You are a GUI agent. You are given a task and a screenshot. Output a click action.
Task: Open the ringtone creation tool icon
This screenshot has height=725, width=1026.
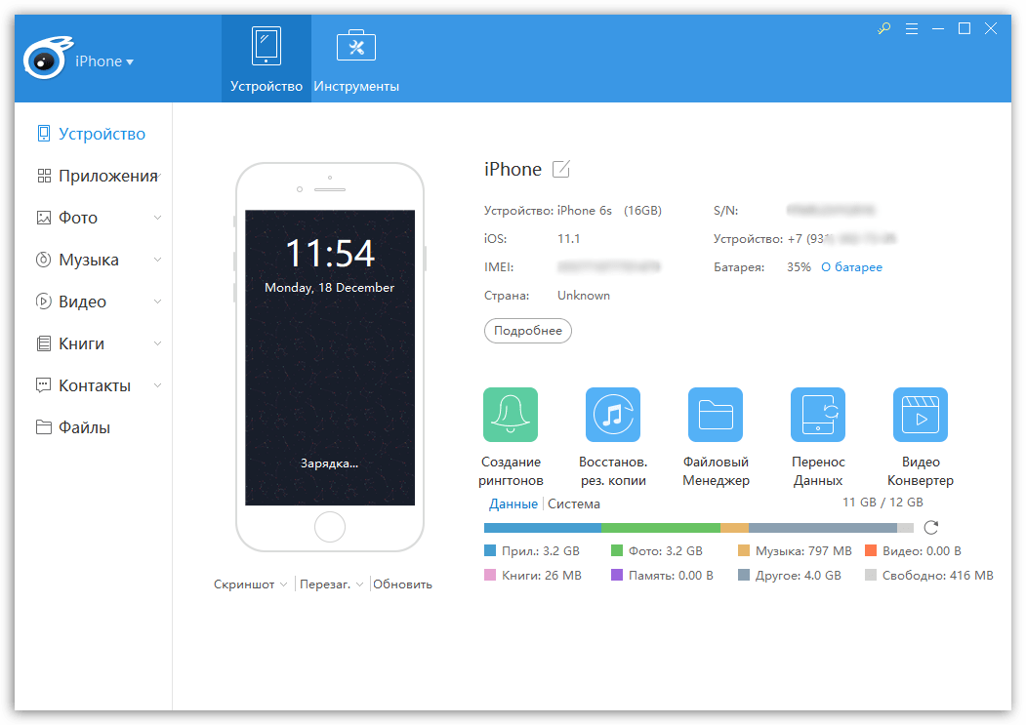(x=511, y=415)
